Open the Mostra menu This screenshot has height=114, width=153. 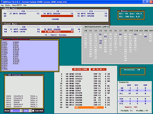point(8,5)
